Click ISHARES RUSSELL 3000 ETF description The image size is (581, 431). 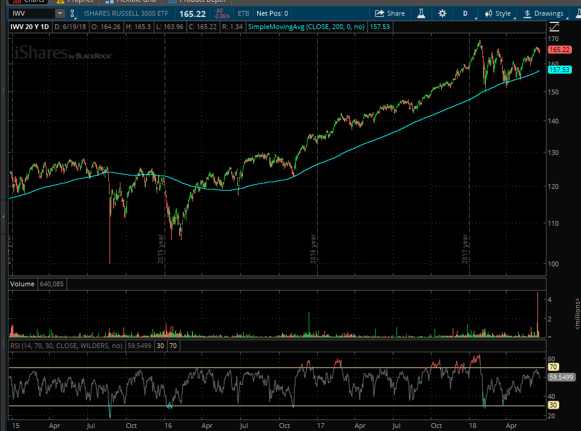pyautogui.click(x=126, y=14)
